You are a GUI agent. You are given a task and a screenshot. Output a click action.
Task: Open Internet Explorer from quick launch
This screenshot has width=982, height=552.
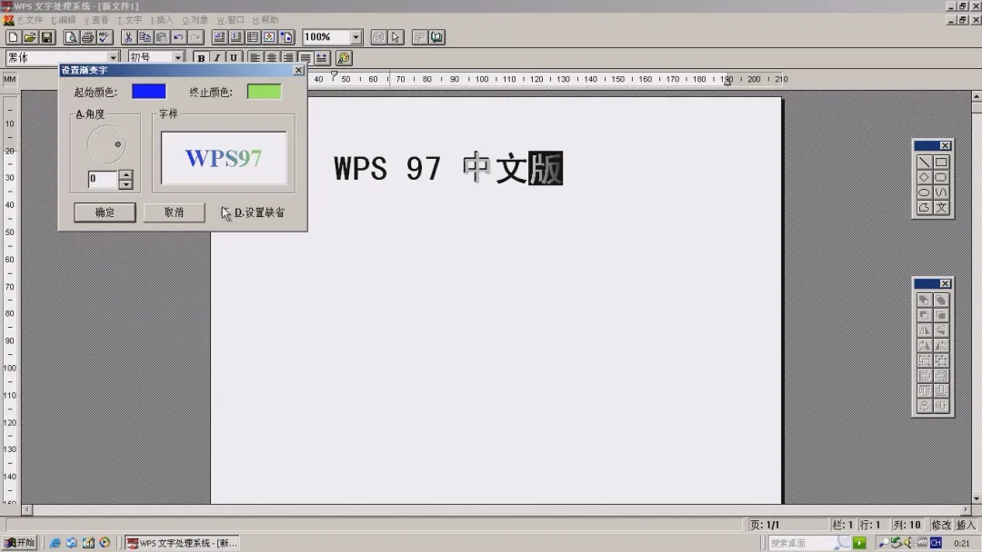click(55, 543)
